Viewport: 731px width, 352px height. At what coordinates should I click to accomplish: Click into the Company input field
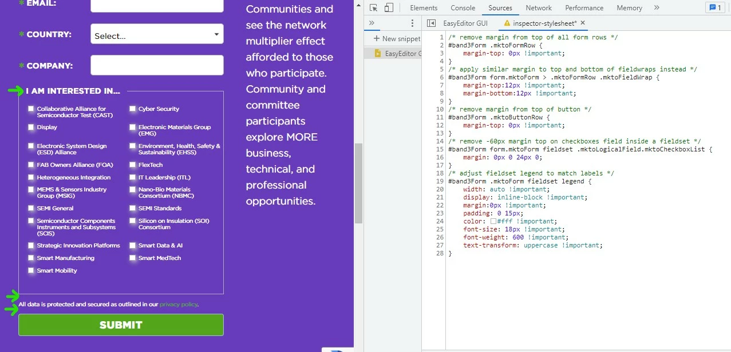coord(157,65)
